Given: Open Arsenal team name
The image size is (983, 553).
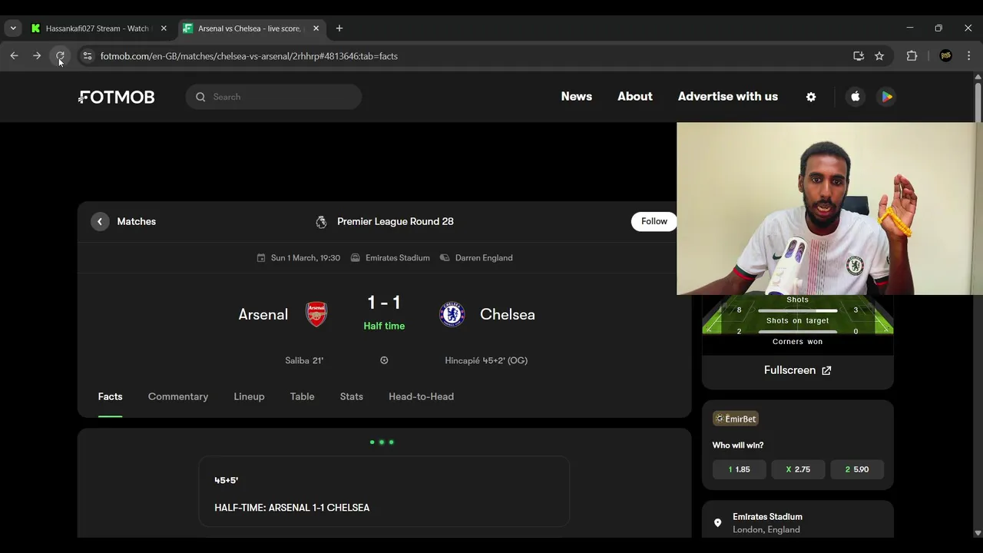Looking at the screenshot, I should pos(263,314).
